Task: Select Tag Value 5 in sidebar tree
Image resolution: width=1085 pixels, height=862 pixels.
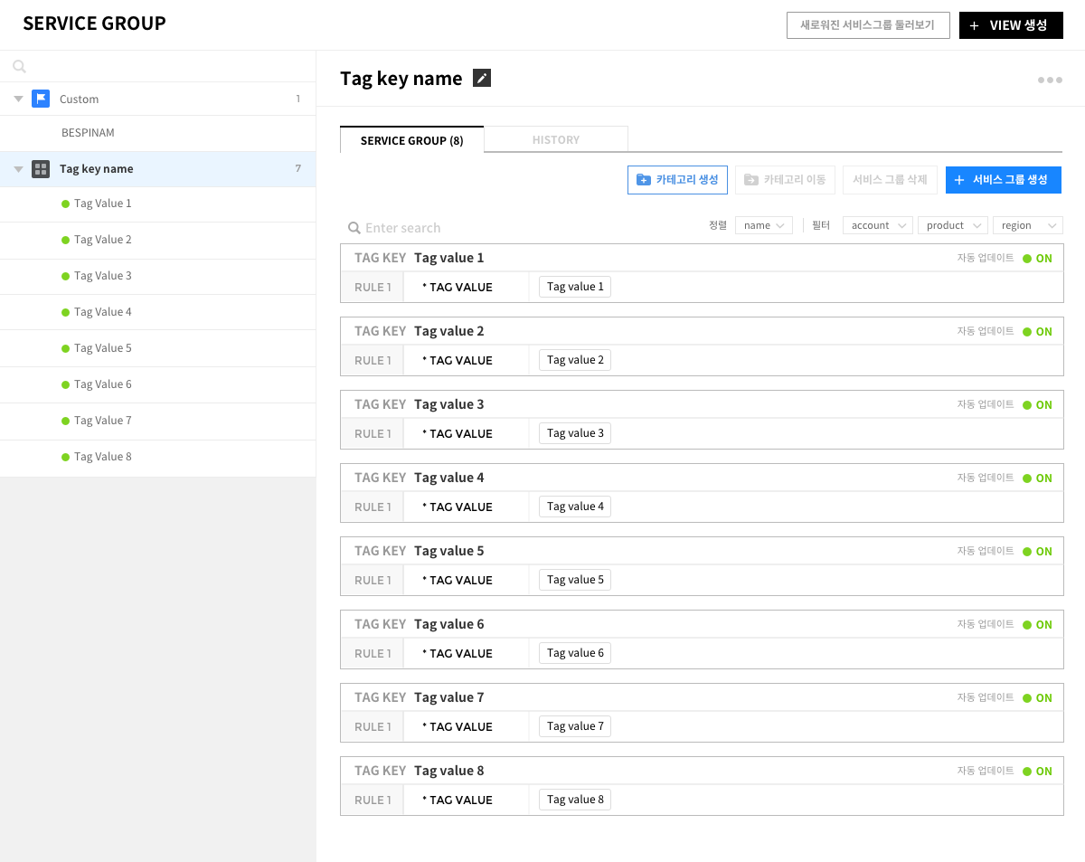Action: [103, 348]
